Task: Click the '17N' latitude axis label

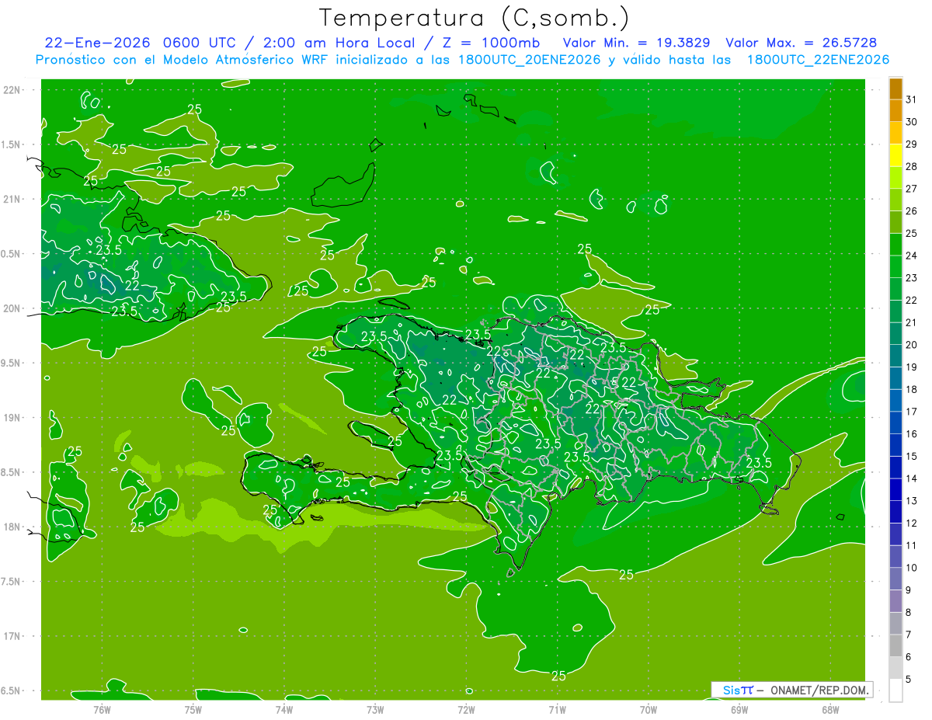Action: coord(12,636)
